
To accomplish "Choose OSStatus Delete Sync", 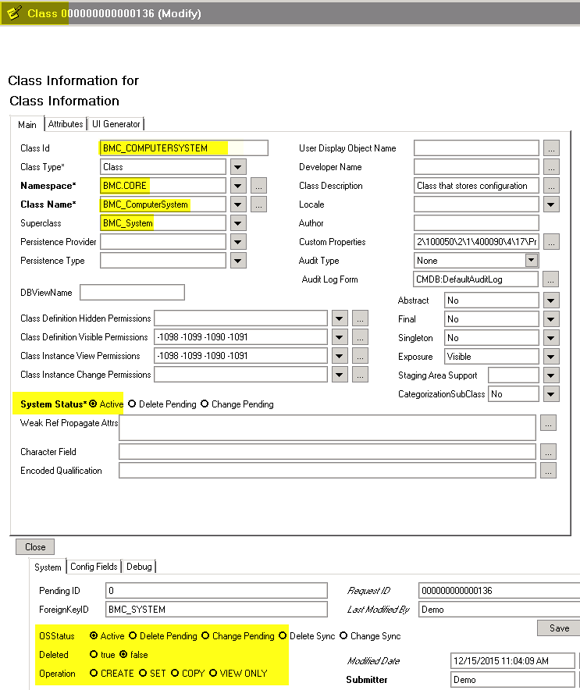I will [283, 635].
